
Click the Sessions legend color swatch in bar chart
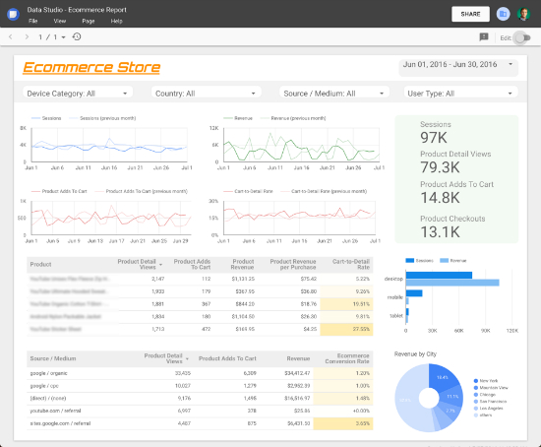(x=409, y=261)
